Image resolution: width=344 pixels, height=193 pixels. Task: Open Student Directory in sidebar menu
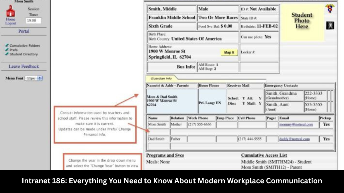(24, 54)
